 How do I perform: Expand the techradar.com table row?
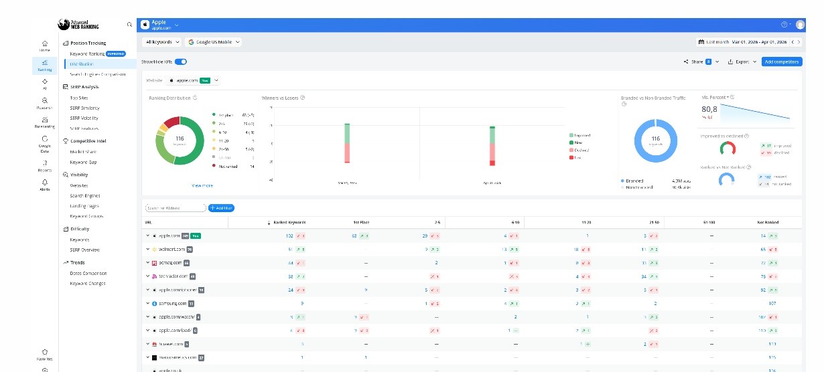click(147, 276)
